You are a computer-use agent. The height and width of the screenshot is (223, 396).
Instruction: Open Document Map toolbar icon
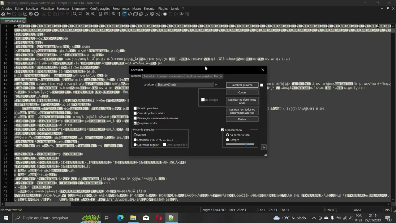(x=136, y=14)
